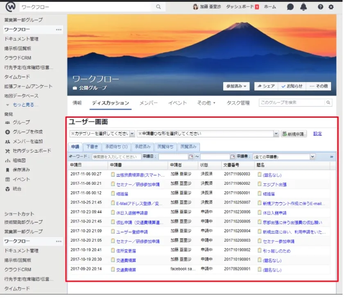344x298 pixels.
Task: Open the settings gear icon
Action: pos(331,7)
